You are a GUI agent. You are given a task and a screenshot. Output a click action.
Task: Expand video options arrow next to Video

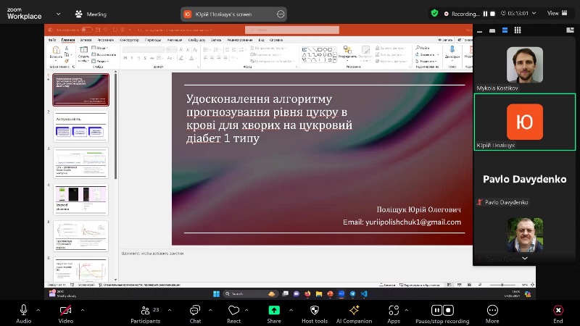pos(82,309)
